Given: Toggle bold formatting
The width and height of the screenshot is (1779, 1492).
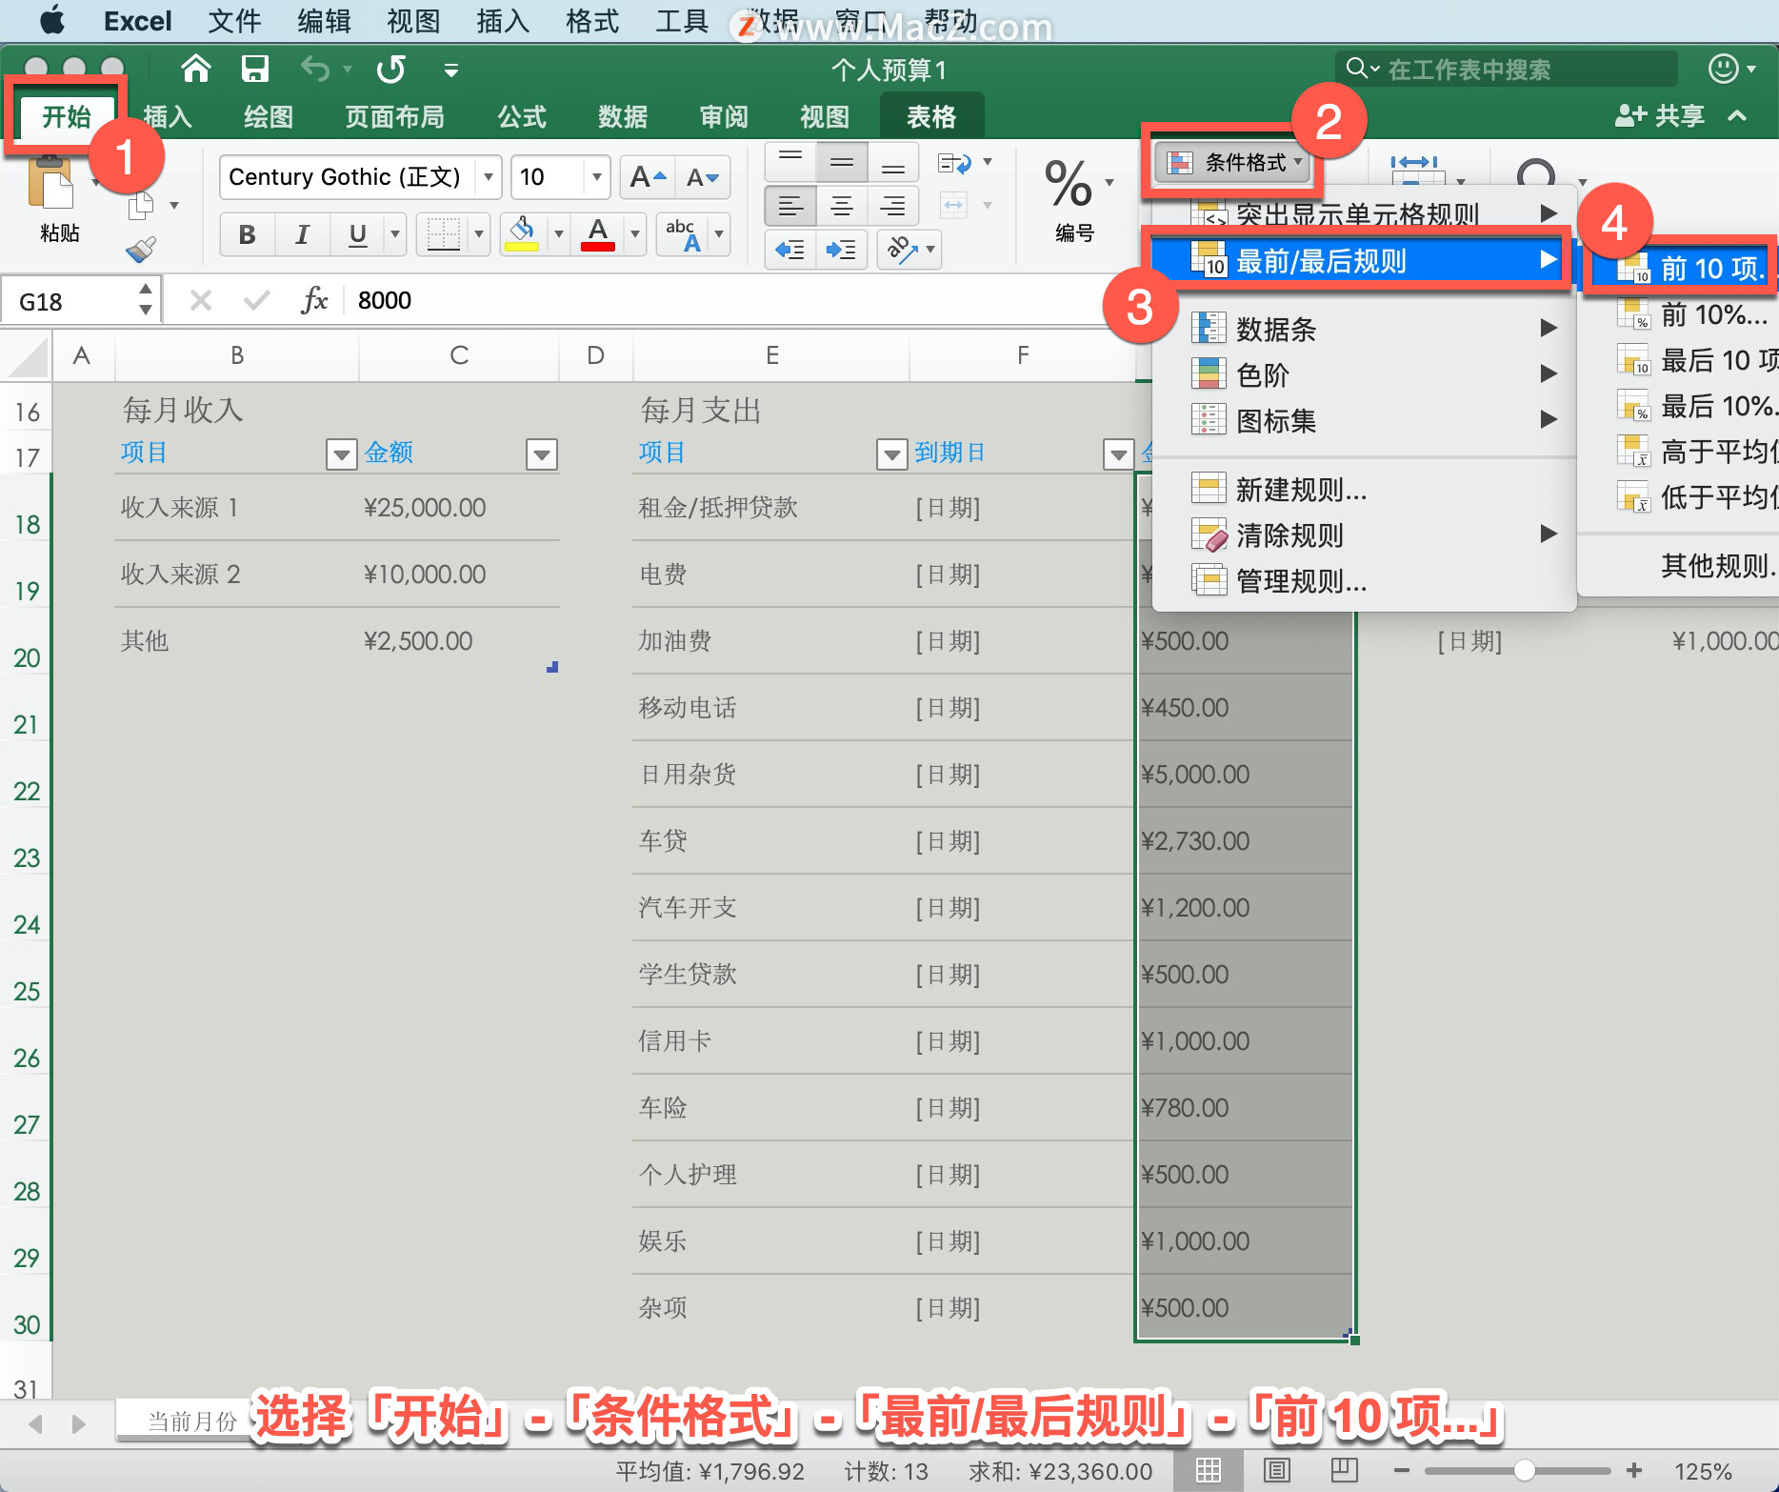Looking at the screenshot, I should pyautogui.click(x=247, y=234).
